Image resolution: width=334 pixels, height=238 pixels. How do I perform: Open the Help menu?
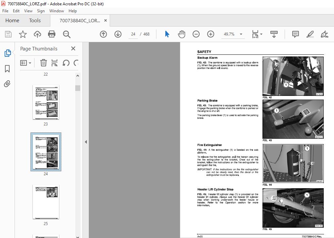(x=73, y=11)
